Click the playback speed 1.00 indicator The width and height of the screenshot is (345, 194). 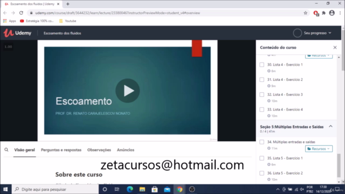[8, 47]
